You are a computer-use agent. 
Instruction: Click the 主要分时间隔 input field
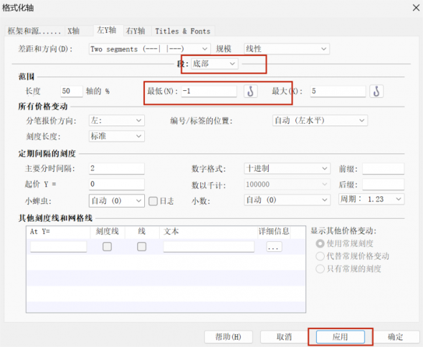(116, 169)
